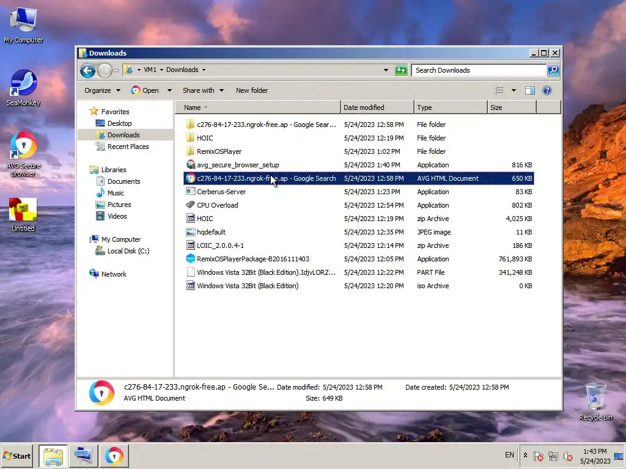Select avg_secure_browser_setup application icon

coord(191,165)
